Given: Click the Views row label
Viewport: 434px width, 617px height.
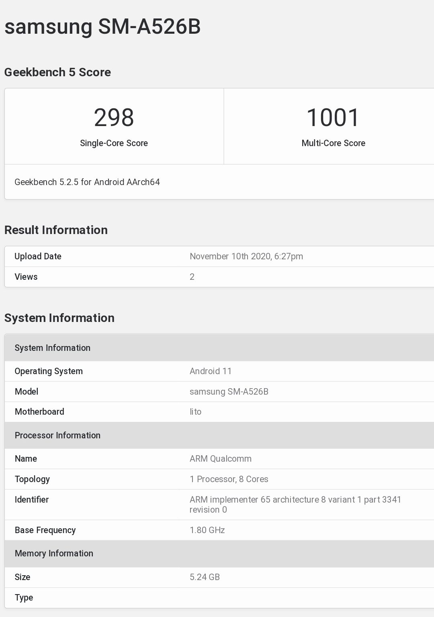Looking at the screenshot, I should coord(26,277).
